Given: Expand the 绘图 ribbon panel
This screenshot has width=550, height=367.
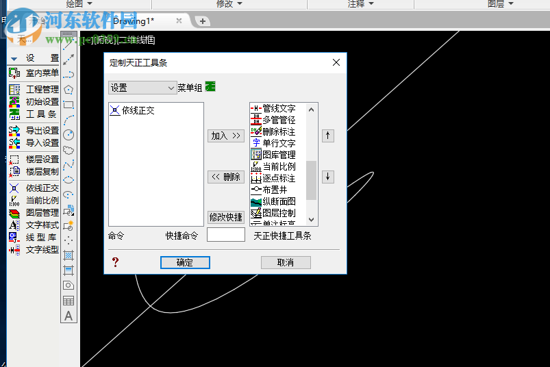Looking at the screenshot, I should (79, 4).
